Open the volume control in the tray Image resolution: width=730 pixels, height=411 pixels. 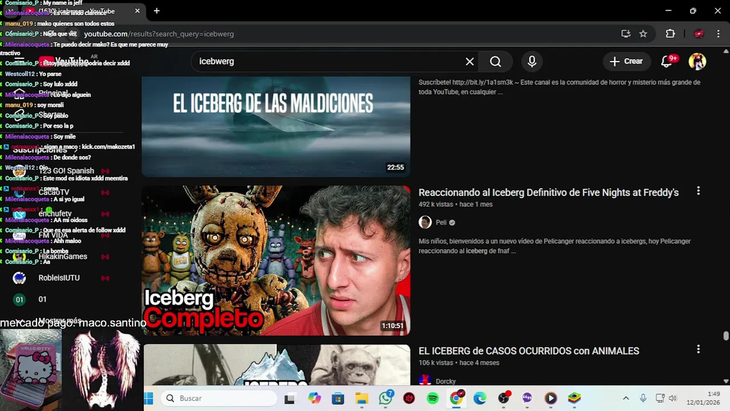[x=672, y=398]
